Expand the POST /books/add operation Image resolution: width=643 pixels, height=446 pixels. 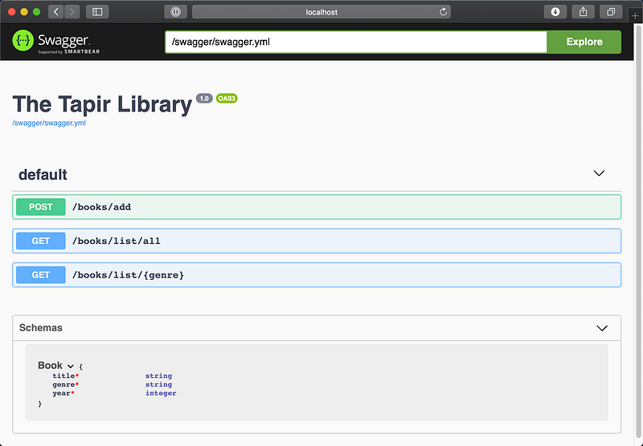tap(317, 207)
